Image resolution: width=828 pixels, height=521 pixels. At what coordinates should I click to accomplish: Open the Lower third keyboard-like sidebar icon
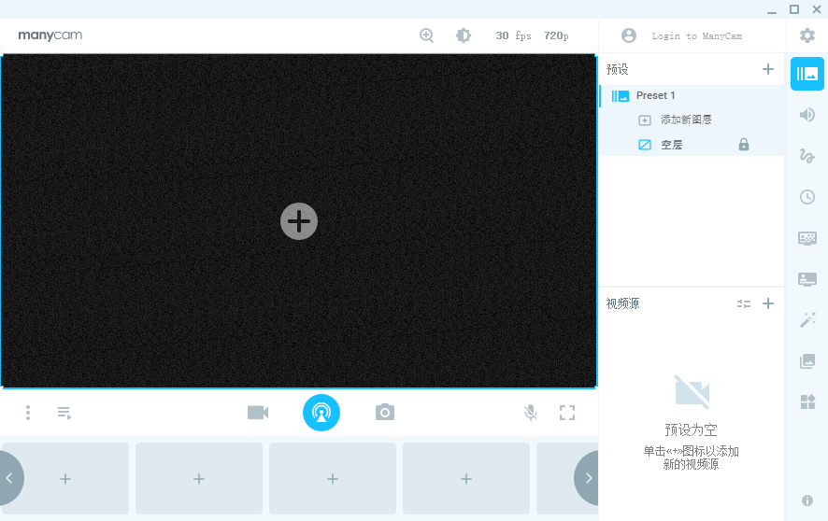point(807,238)
